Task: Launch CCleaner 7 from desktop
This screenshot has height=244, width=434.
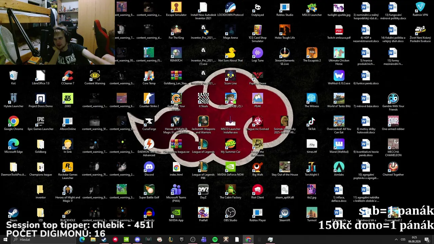Action: click(x=67, y=78)
